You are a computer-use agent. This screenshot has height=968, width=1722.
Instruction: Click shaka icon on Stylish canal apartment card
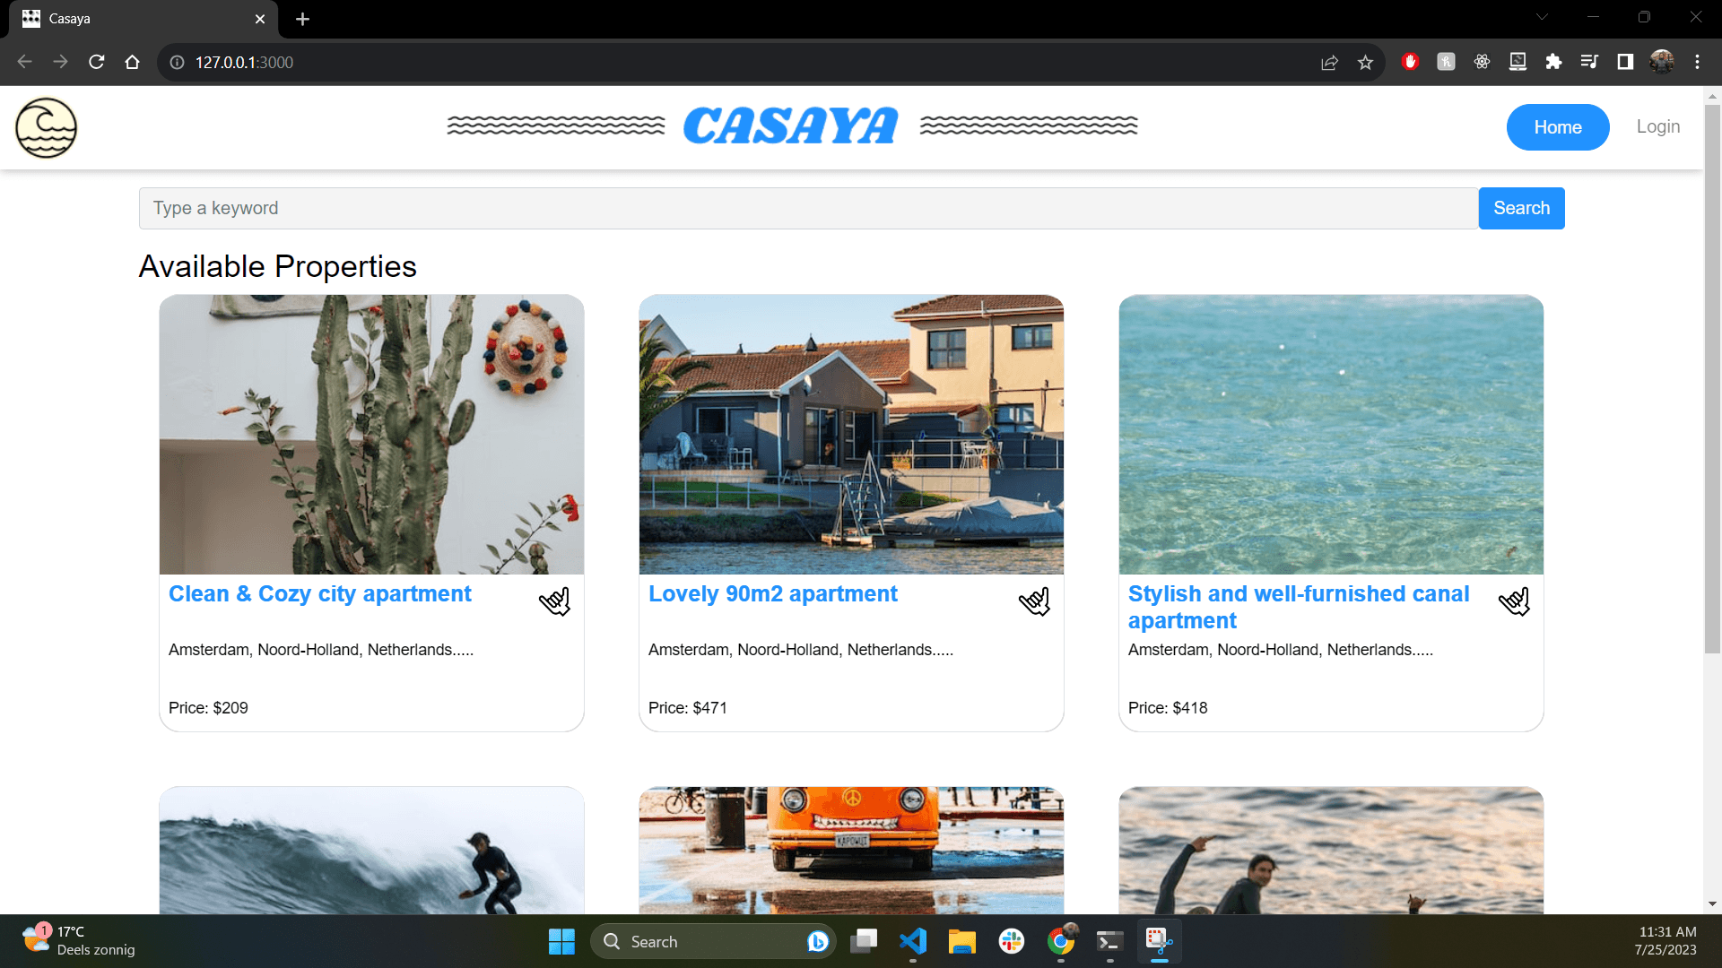(1515, 601)
